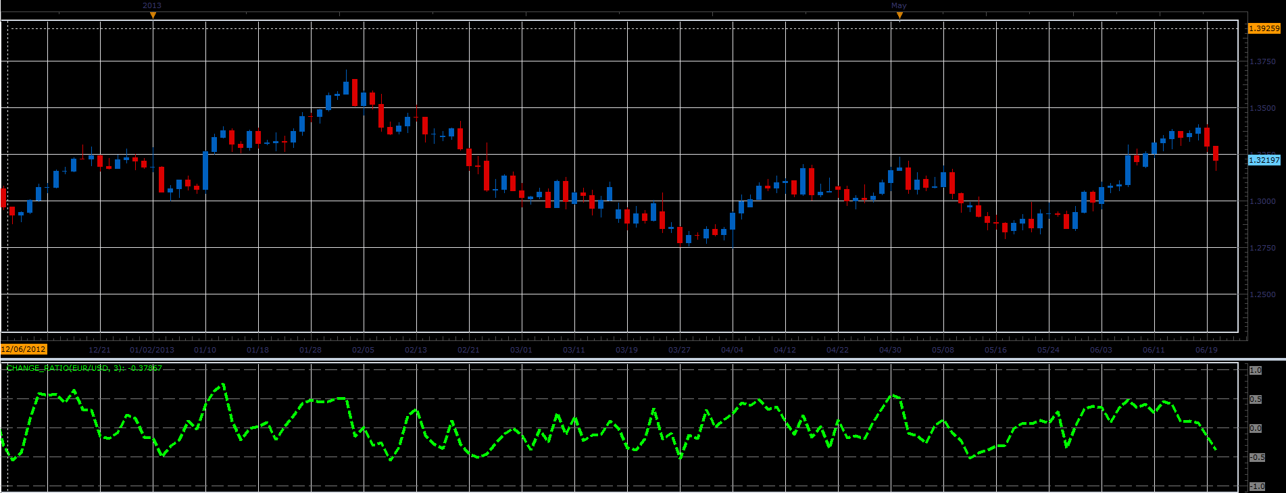Click the 12/21 date label
The image size is (1286, 493).
[100, 350]
